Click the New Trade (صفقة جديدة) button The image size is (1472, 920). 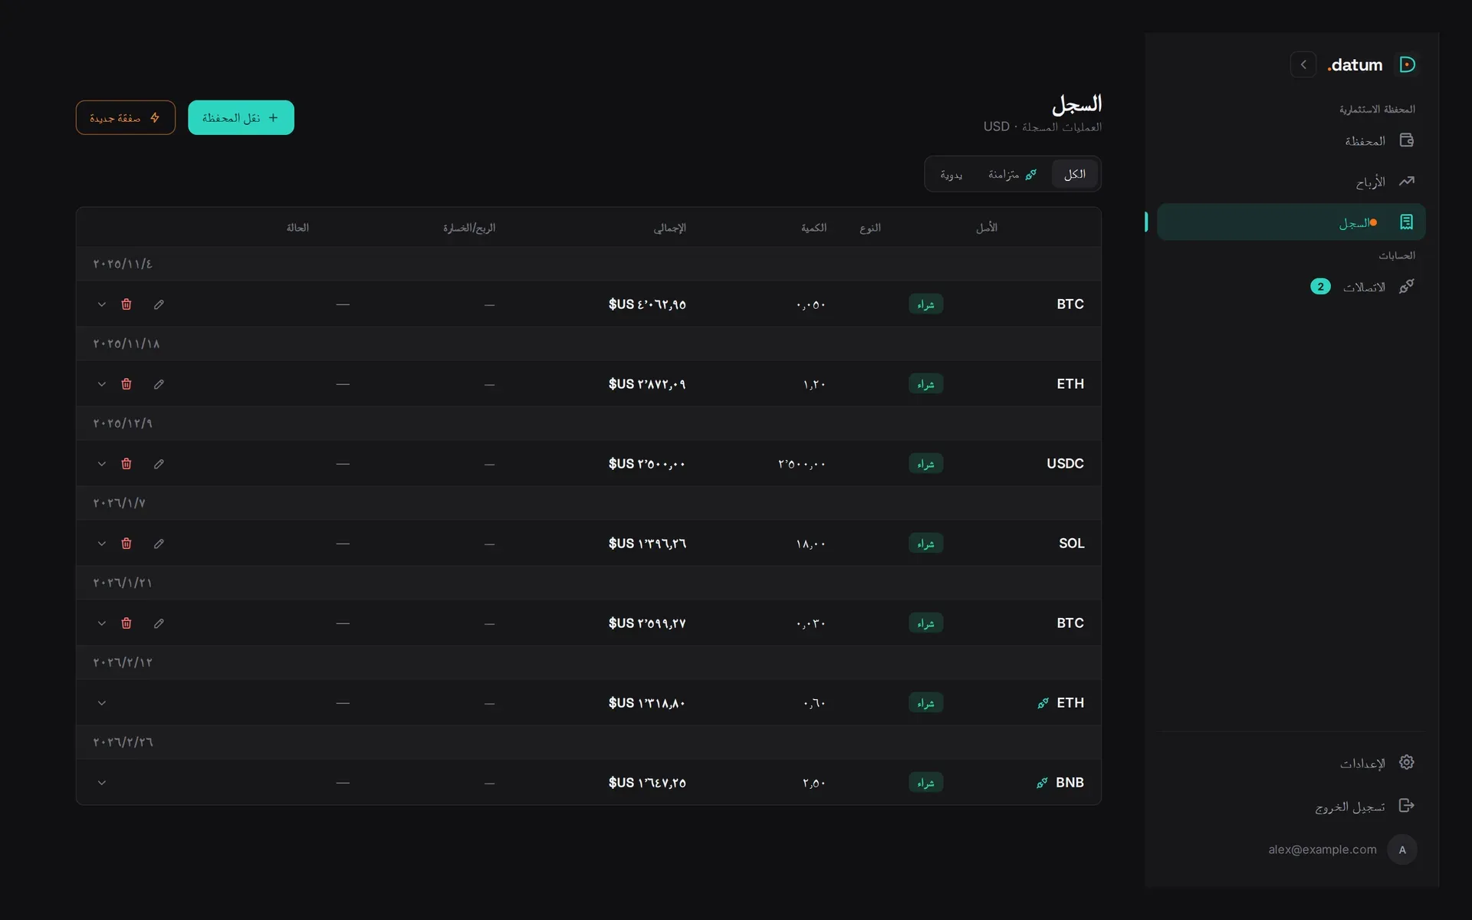pos(126,117)
